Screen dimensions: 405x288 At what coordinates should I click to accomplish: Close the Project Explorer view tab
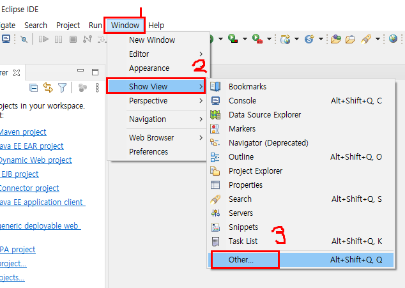click(17, 73)
